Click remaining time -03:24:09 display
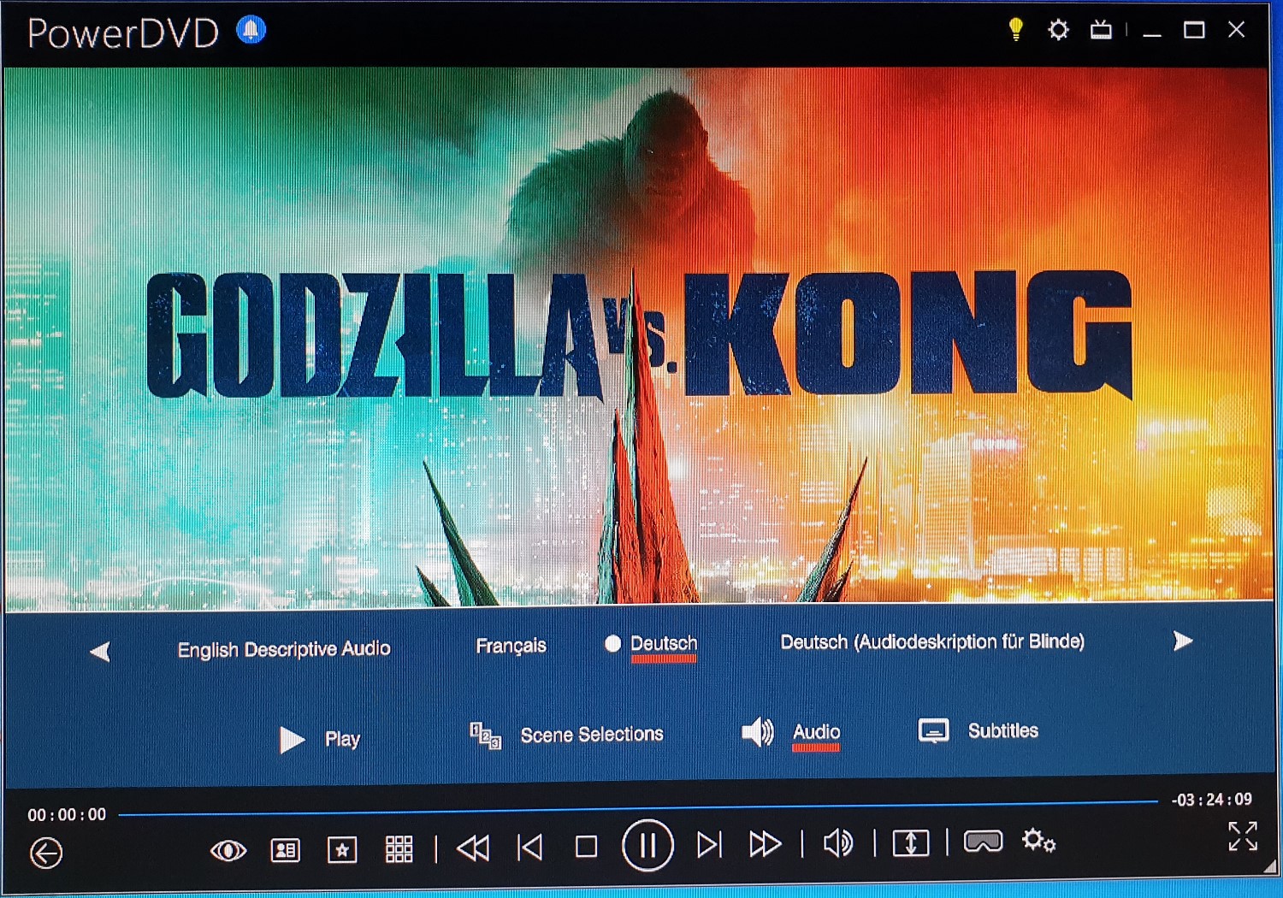 (x=1212, y=801)
